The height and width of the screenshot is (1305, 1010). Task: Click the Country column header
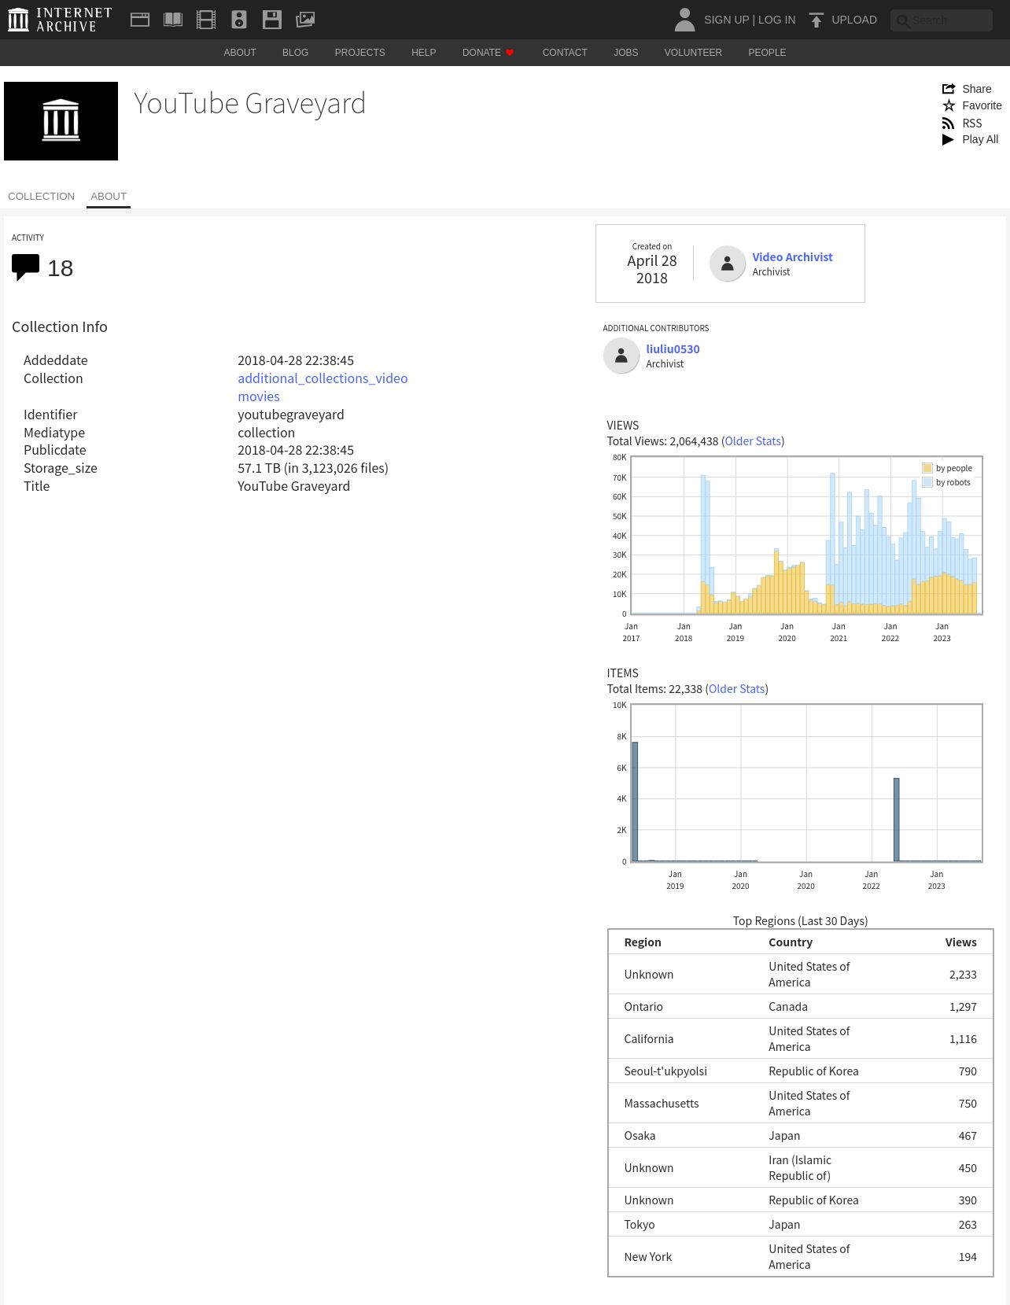pyautogui.click(x=791, y=942)
